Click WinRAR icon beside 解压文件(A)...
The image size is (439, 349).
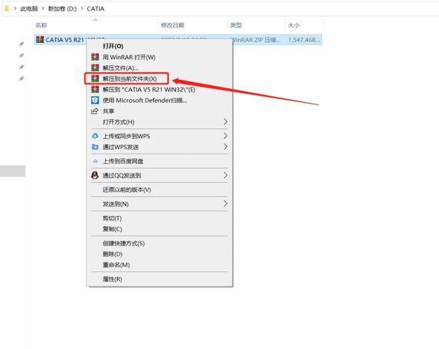[95, 68]
